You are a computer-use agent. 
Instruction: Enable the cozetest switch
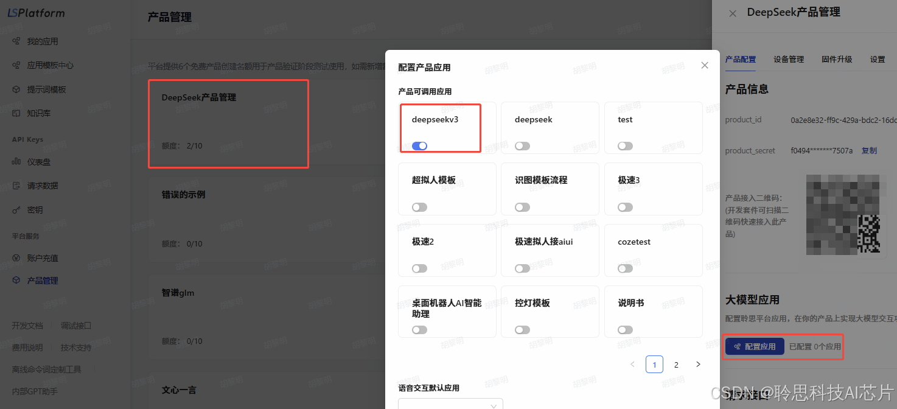pyautogui.click(x=625, y=268)
